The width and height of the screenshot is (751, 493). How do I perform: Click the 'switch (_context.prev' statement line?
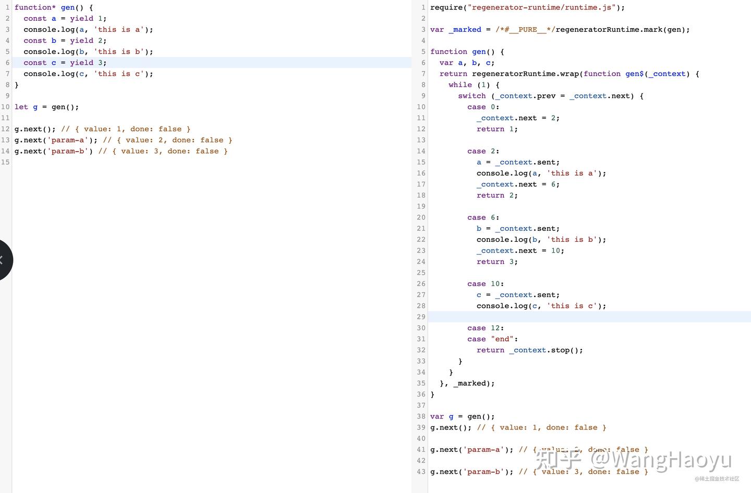pos(551,96)
